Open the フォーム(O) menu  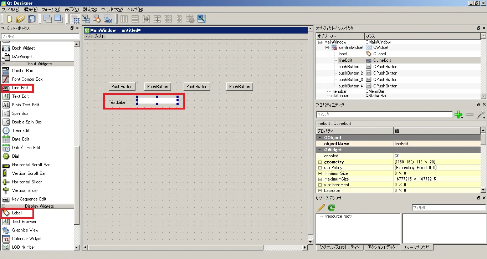point(51,10)
